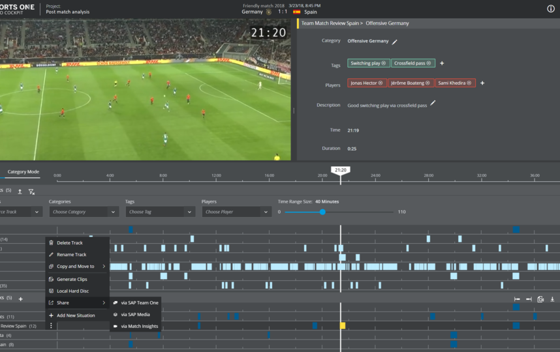Clear filters with the filter-x icon
560x352 pixels.
click(31, 192)
